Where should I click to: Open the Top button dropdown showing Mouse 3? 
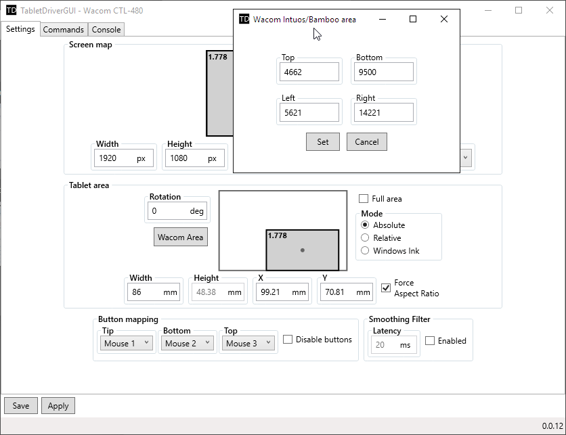(x=249, y=344)
